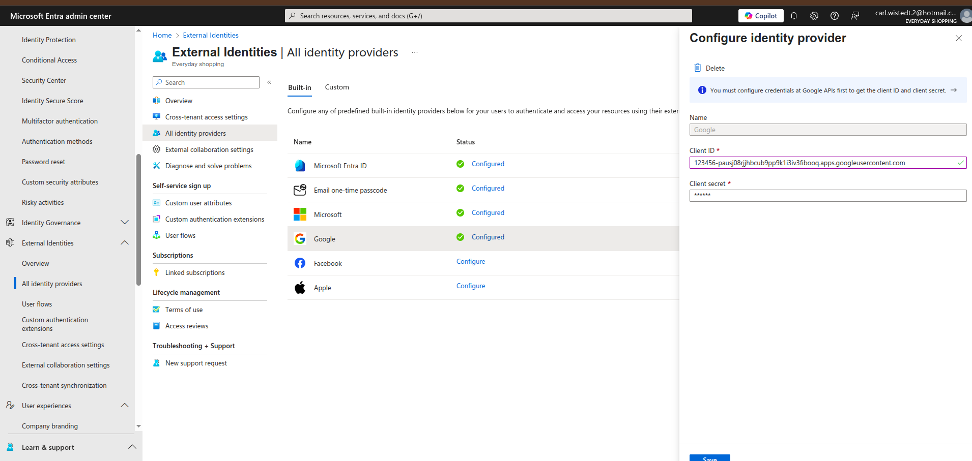Click the top search resources box

tap(489, 16)
